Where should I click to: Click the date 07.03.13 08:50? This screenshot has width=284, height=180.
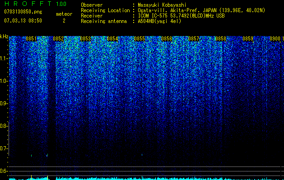tap(23, 21)
